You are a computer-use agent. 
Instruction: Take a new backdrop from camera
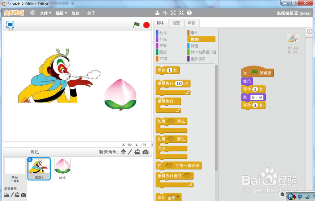coord(23,195)
